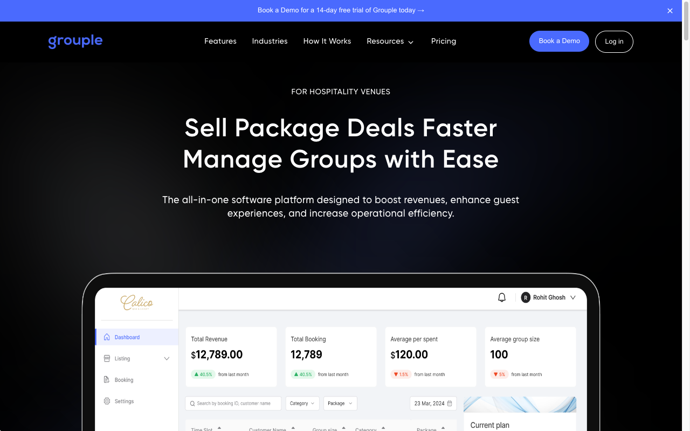The width and height of the screenshot is (690, 431).
Task: Click the Log in button
Action: (x=614, y=41)
